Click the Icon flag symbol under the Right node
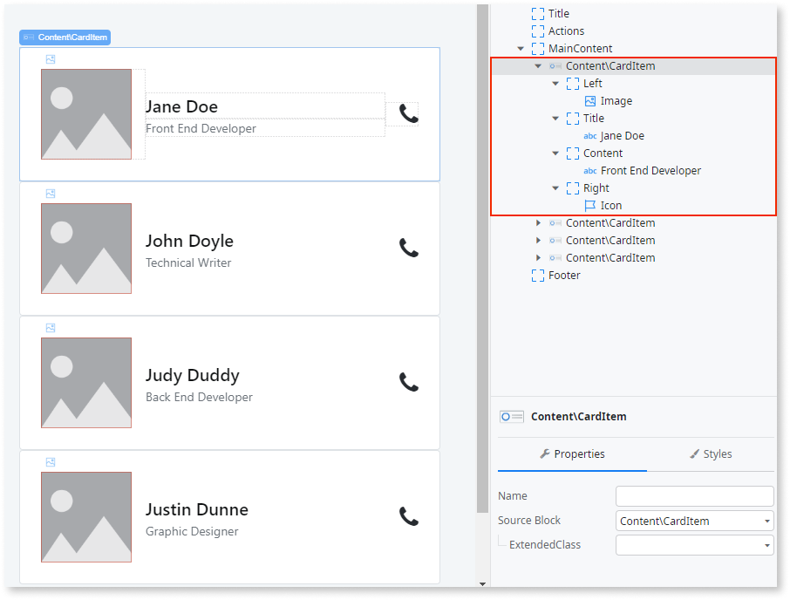Viewport: 790px width, 600px height. tap(590, 206)
